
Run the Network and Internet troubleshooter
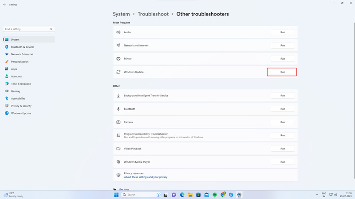pyautogui.click(x=283, y=46)
